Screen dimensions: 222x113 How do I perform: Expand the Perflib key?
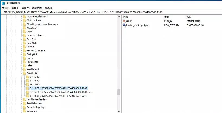[21, 47]
